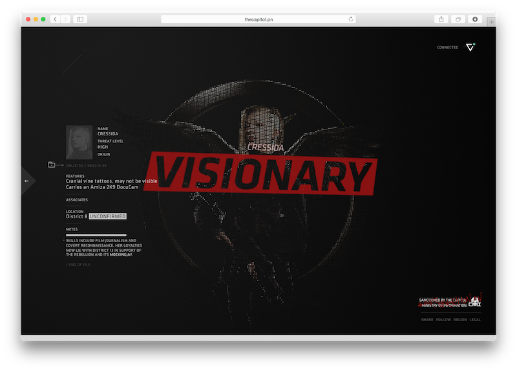The width and height of the screenshot is (517, 371).
Task: Open the FOLLOW footer link
Action: click(x=443, y=319)
